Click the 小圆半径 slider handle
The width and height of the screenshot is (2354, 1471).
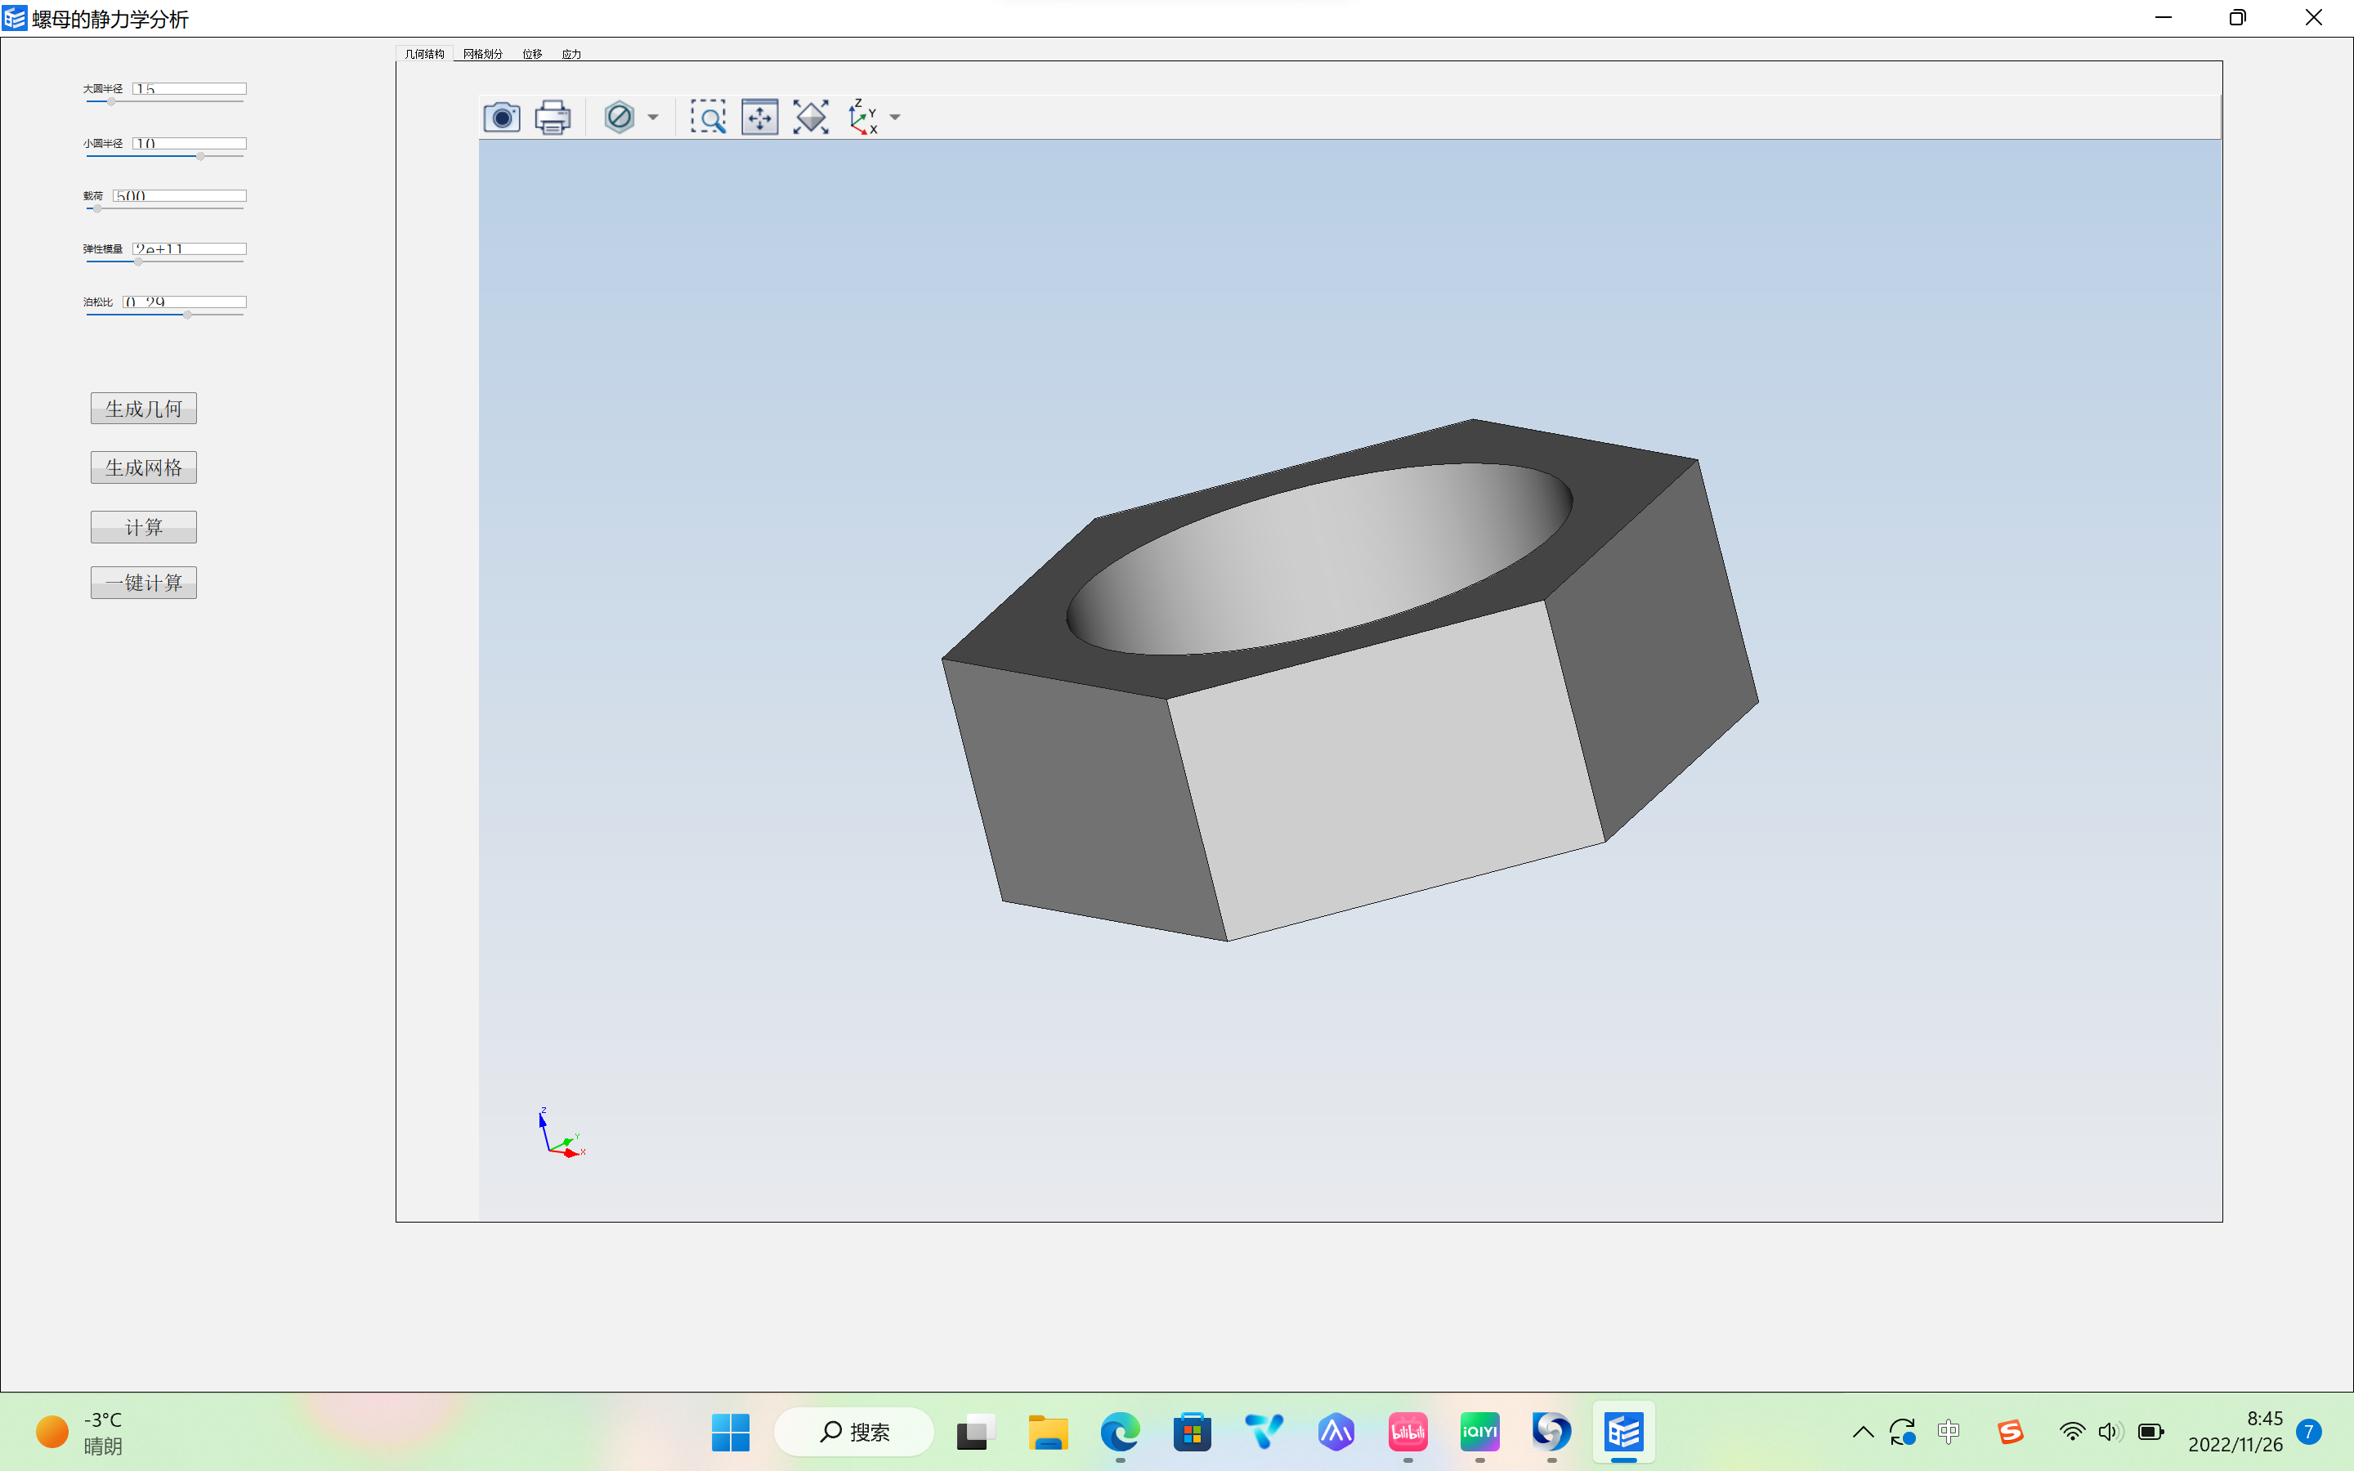point(200,155)
